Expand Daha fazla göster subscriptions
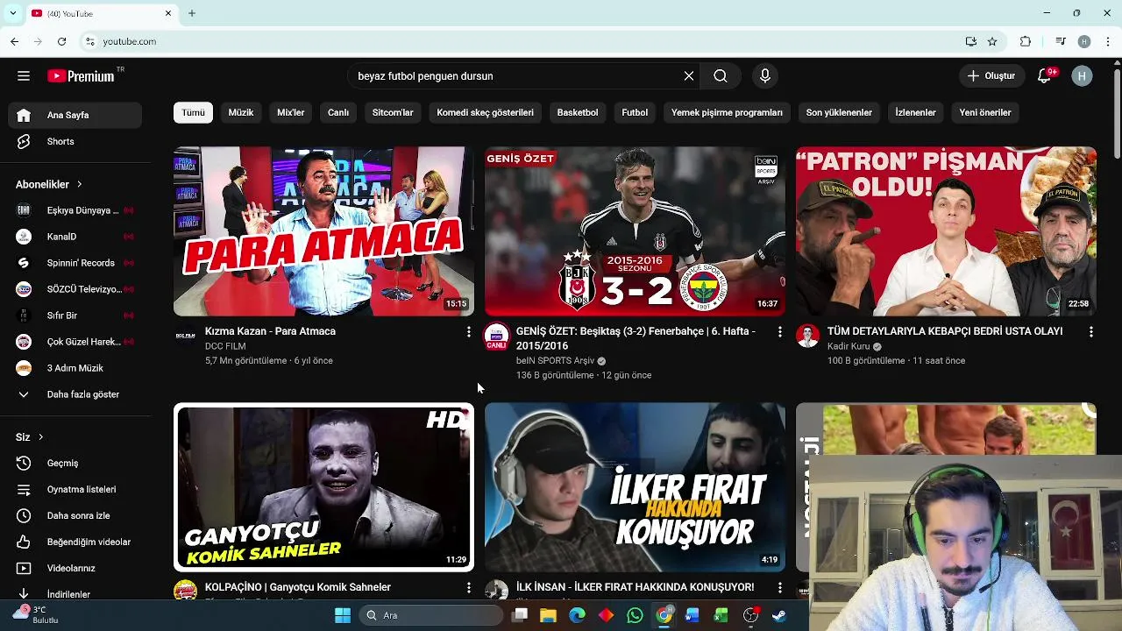 (75, 394)
